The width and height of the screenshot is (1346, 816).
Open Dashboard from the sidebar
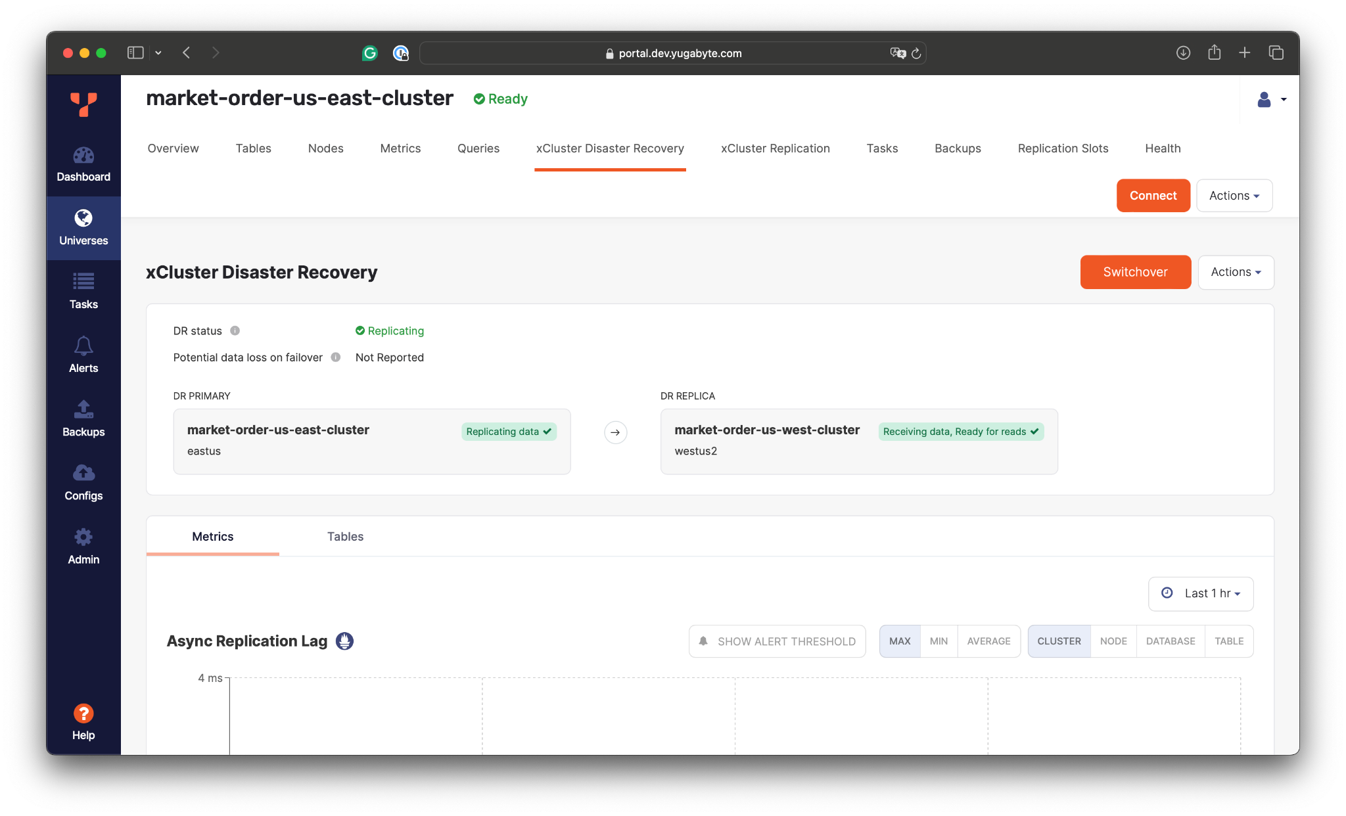[x=83, y=164]
